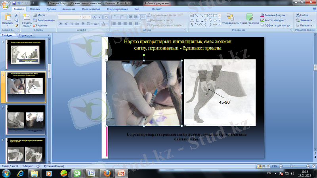Switch to slide sorter view button
The image size is (317, 178).
(x=263, y=166)
